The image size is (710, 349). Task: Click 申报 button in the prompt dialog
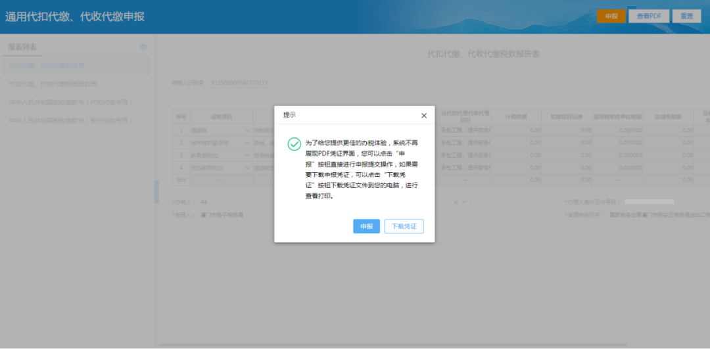pos(366,226)
